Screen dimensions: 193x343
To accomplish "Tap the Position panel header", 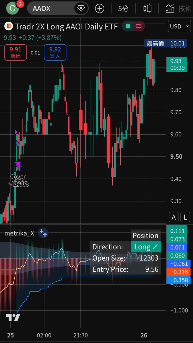I will pos(146,236).
